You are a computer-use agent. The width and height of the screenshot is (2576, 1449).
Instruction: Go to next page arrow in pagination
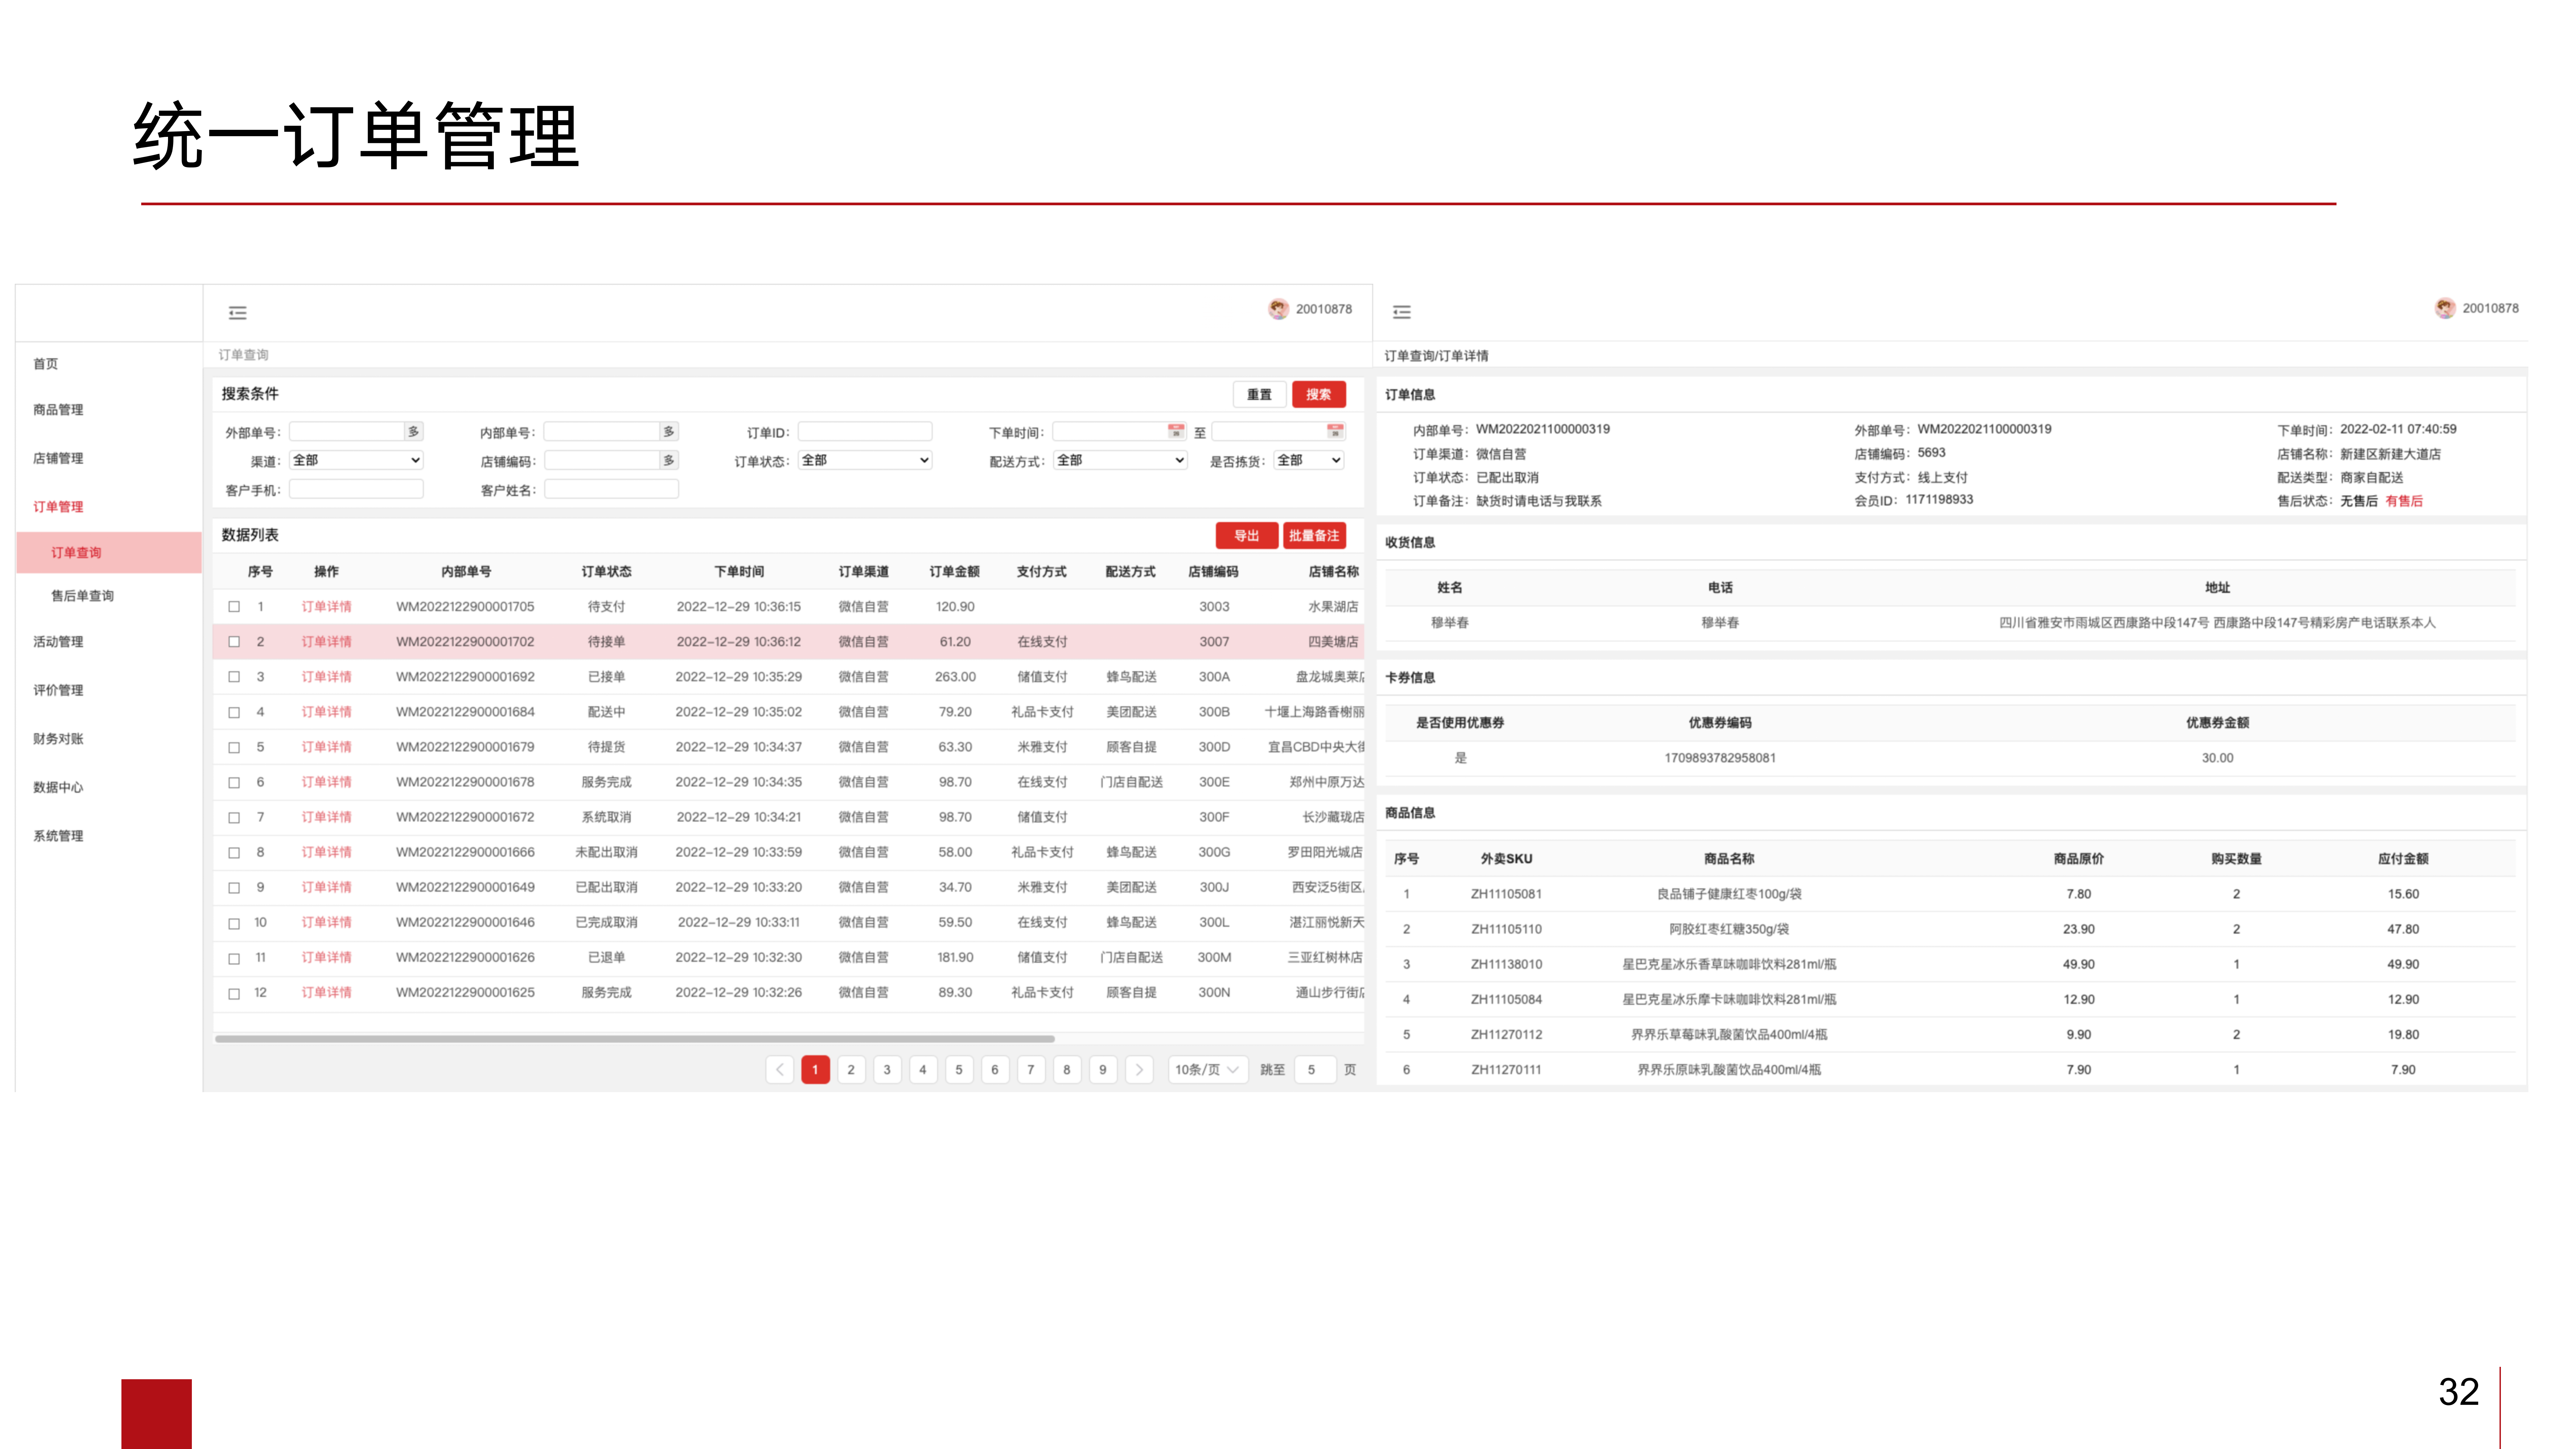pyautogui.click(x=1139, y=1070)
